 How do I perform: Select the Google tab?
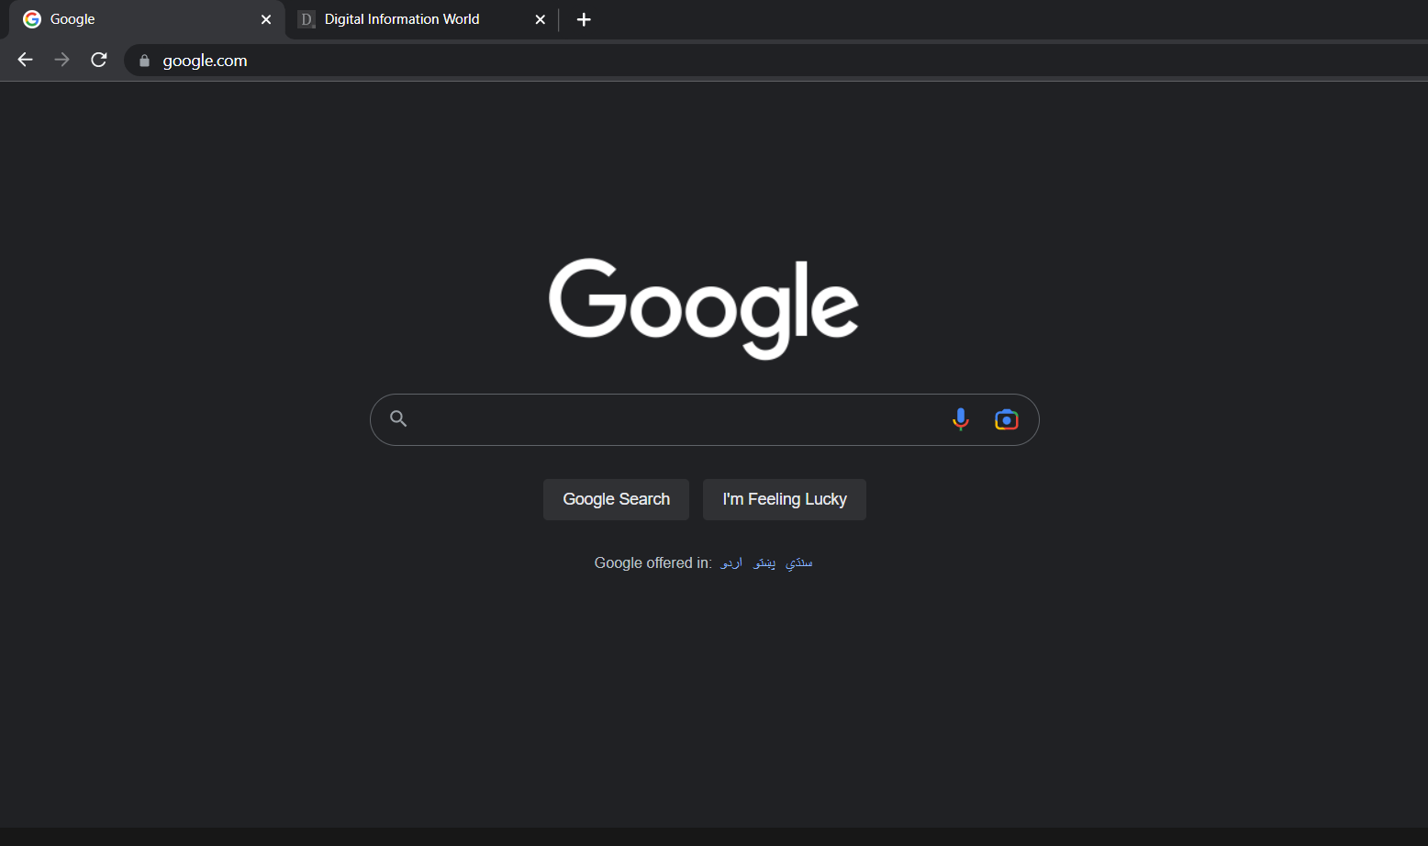[147, 19]
